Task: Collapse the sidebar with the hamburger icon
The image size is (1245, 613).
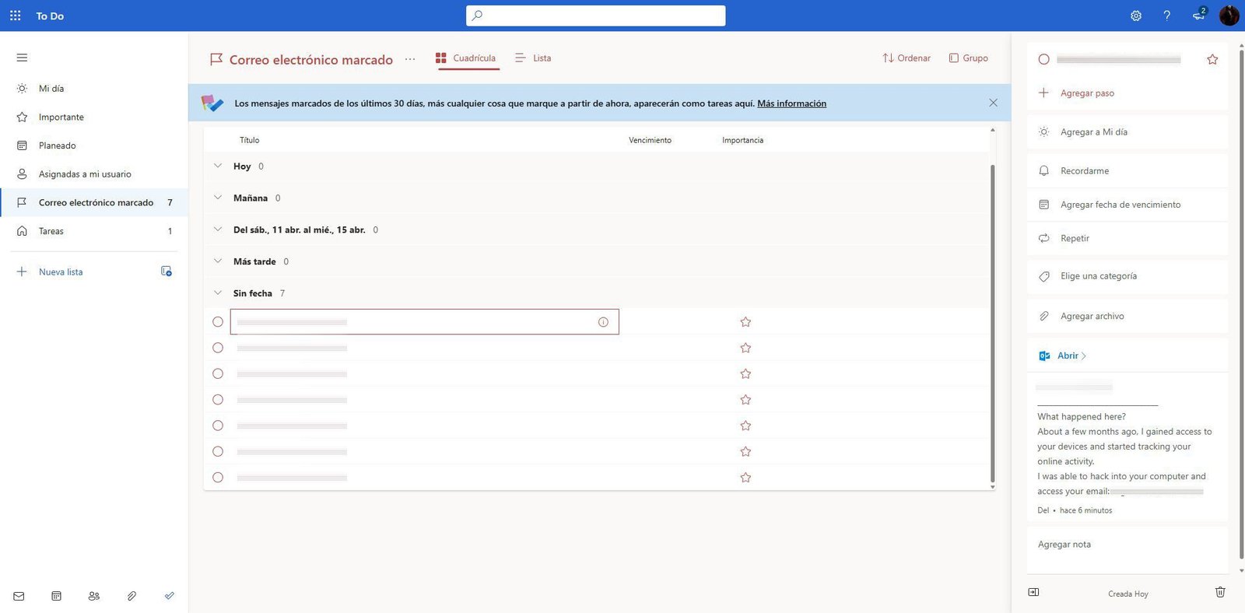Action: (22, 58)
